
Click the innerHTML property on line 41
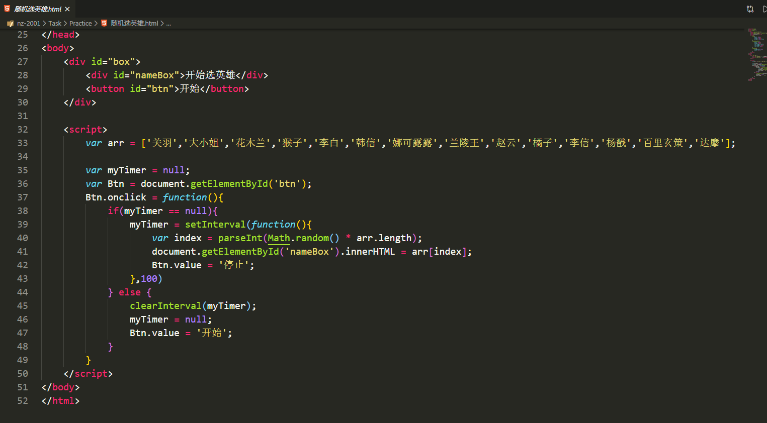[x=370, y=252]
